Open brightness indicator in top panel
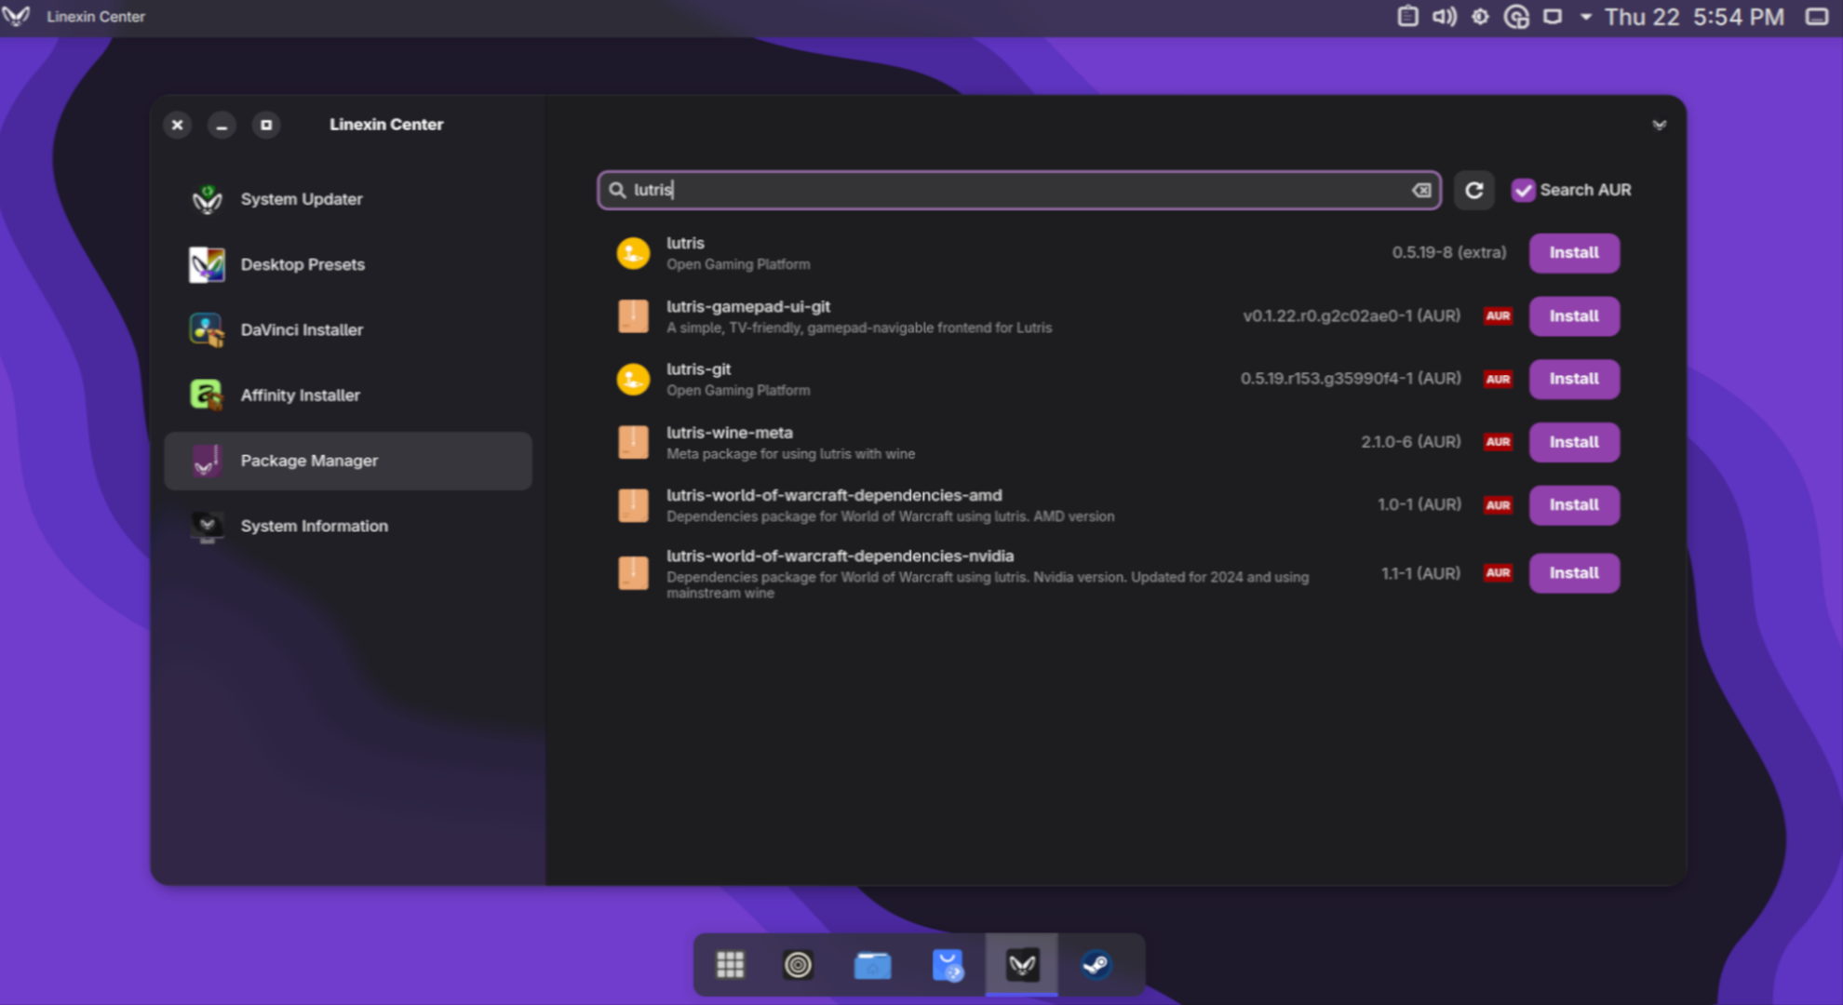 pyautogui.click(x=1480, y=17)
